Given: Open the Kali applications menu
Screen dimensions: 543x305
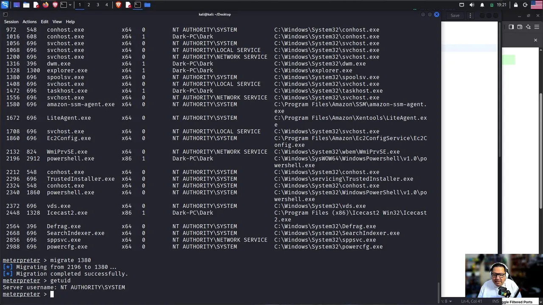Looking at the screenshot, I should (5, 5).
